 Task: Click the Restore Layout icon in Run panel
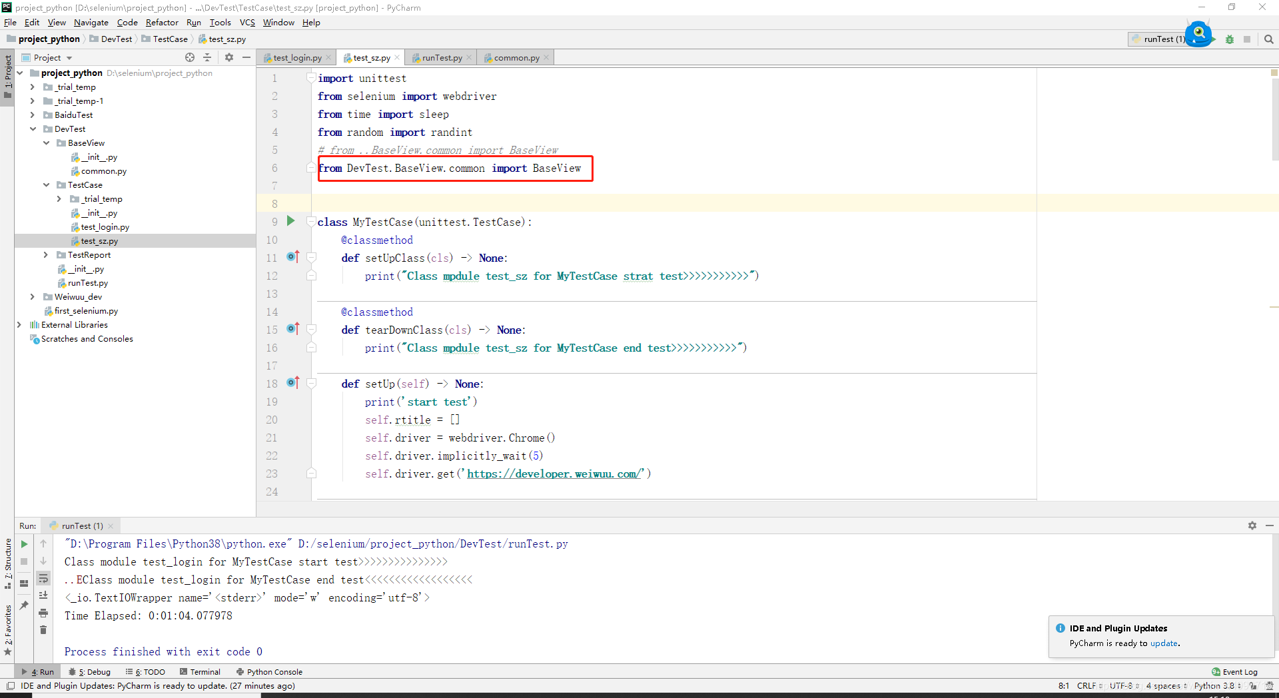[x=24, y=583]
